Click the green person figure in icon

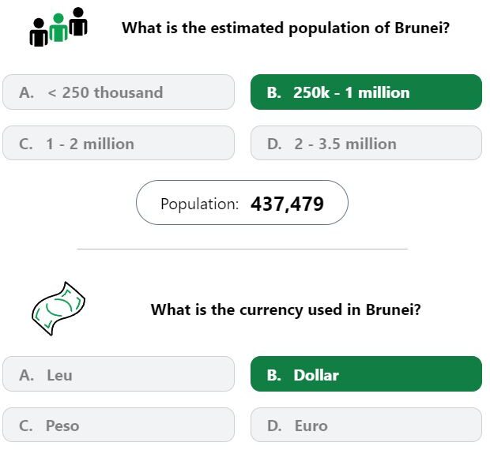pyautogui.click(x=58, y=28)
